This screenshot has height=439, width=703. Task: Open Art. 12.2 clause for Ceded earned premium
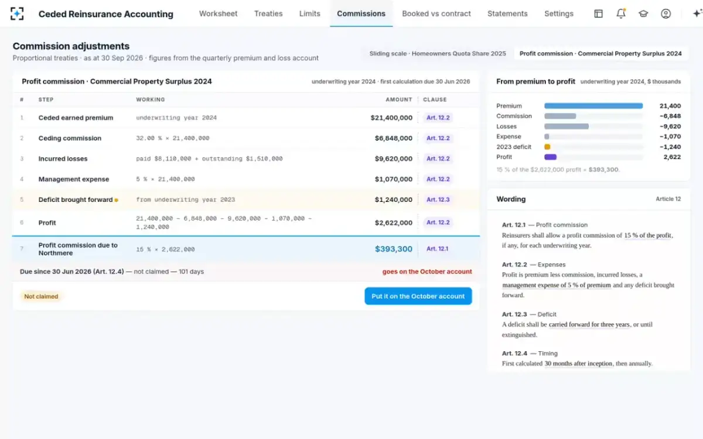click(x=438, y=118)
